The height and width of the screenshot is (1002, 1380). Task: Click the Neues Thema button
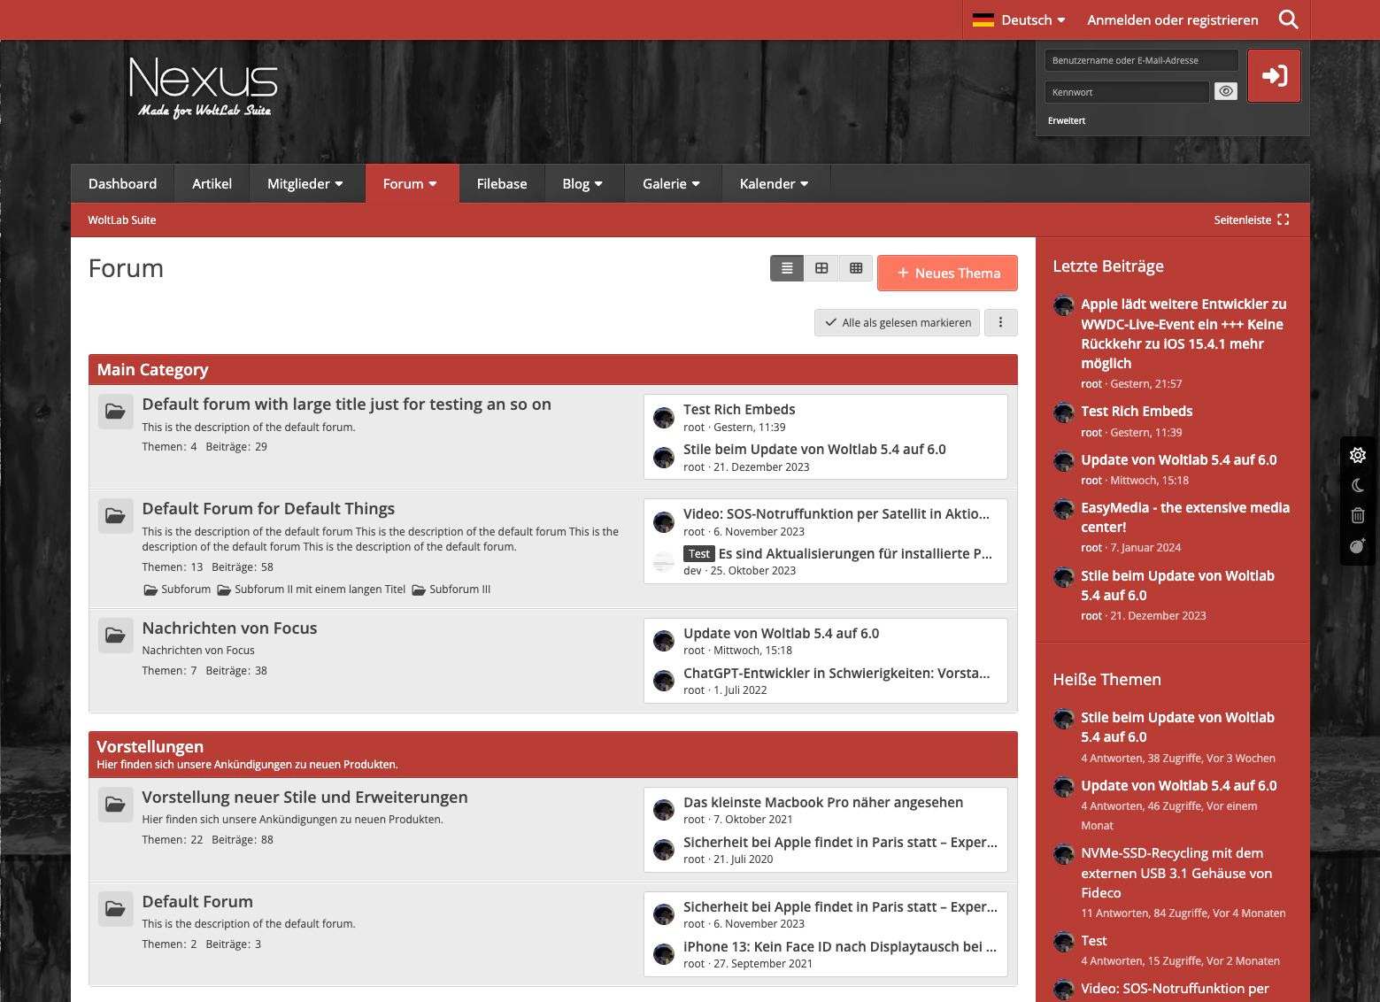coord(947,273)
